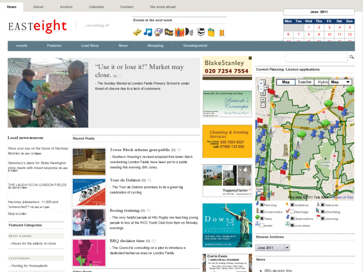The height and width of the screenshot is (272, 363).
Task: Click the art palette event icon
Action: [x=159, y=32]
